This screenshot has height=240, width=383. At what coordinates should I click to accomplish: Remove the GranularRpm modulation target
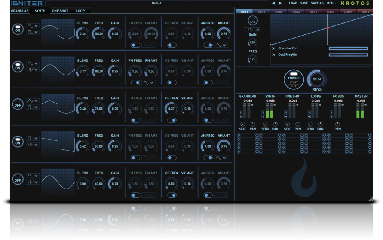click(x=273, y=48)
